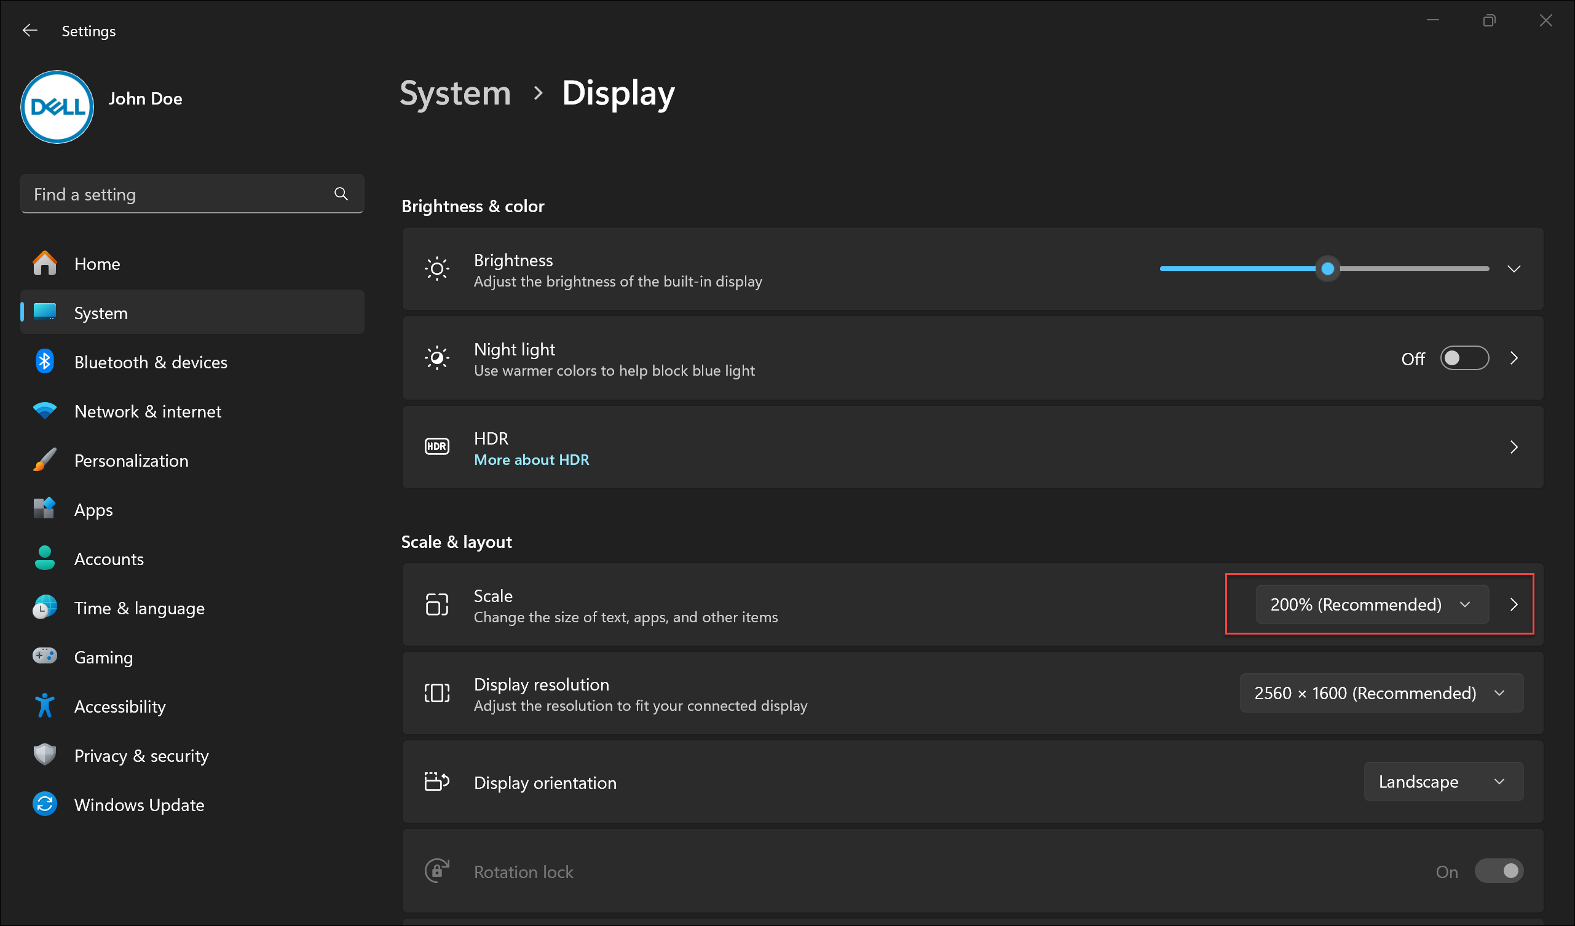Disable Night light toggle switch
Screen dimensions: 1575x926
(1466, 358)
